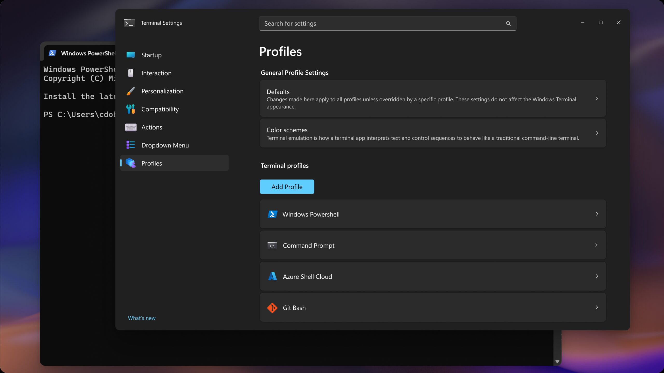
Task: Focus the Search for settings field
Action: tap(381, 23)
